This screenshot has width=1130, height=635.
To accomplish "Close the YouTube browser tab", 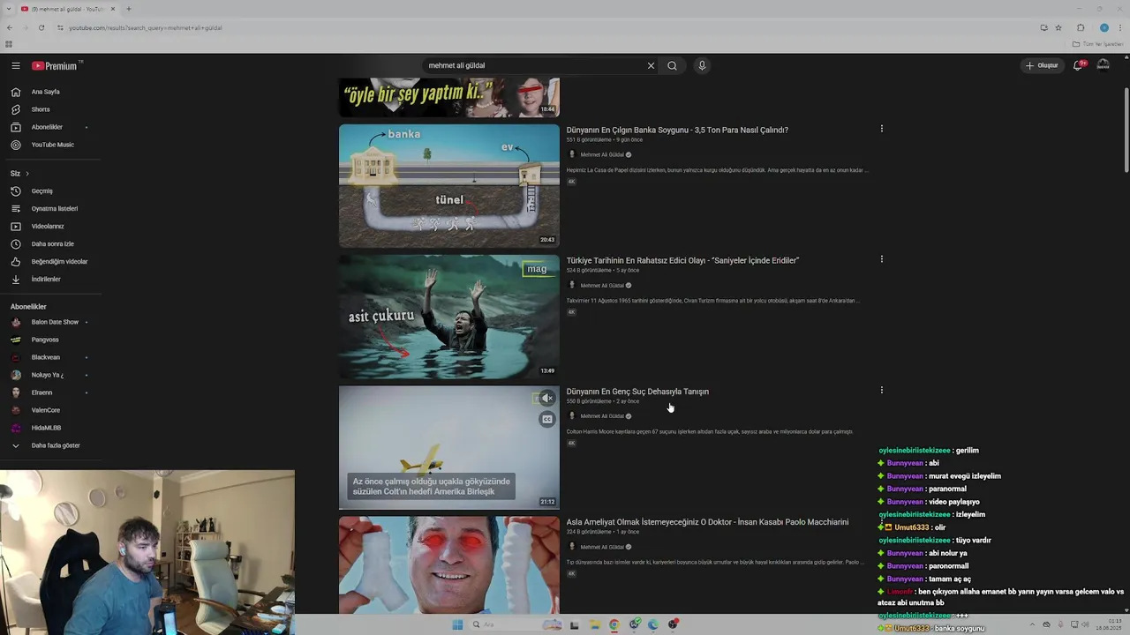I will (x=113, y=9).
